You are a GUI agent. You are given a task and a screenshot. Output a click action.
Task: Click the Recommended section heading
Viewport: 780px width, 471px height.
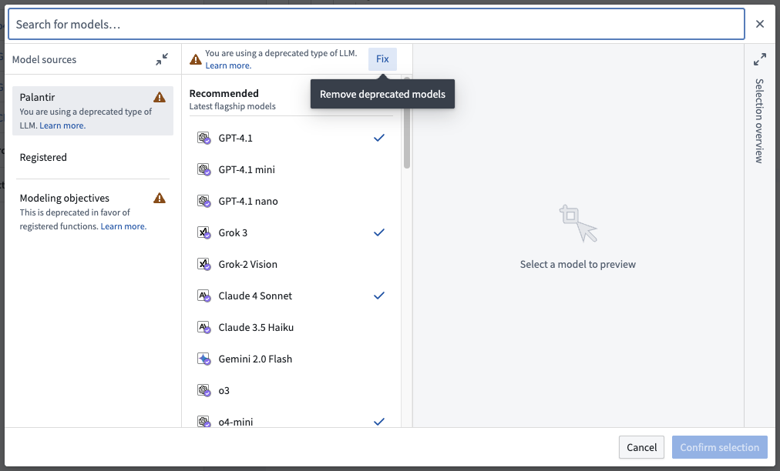pos(224,93)
